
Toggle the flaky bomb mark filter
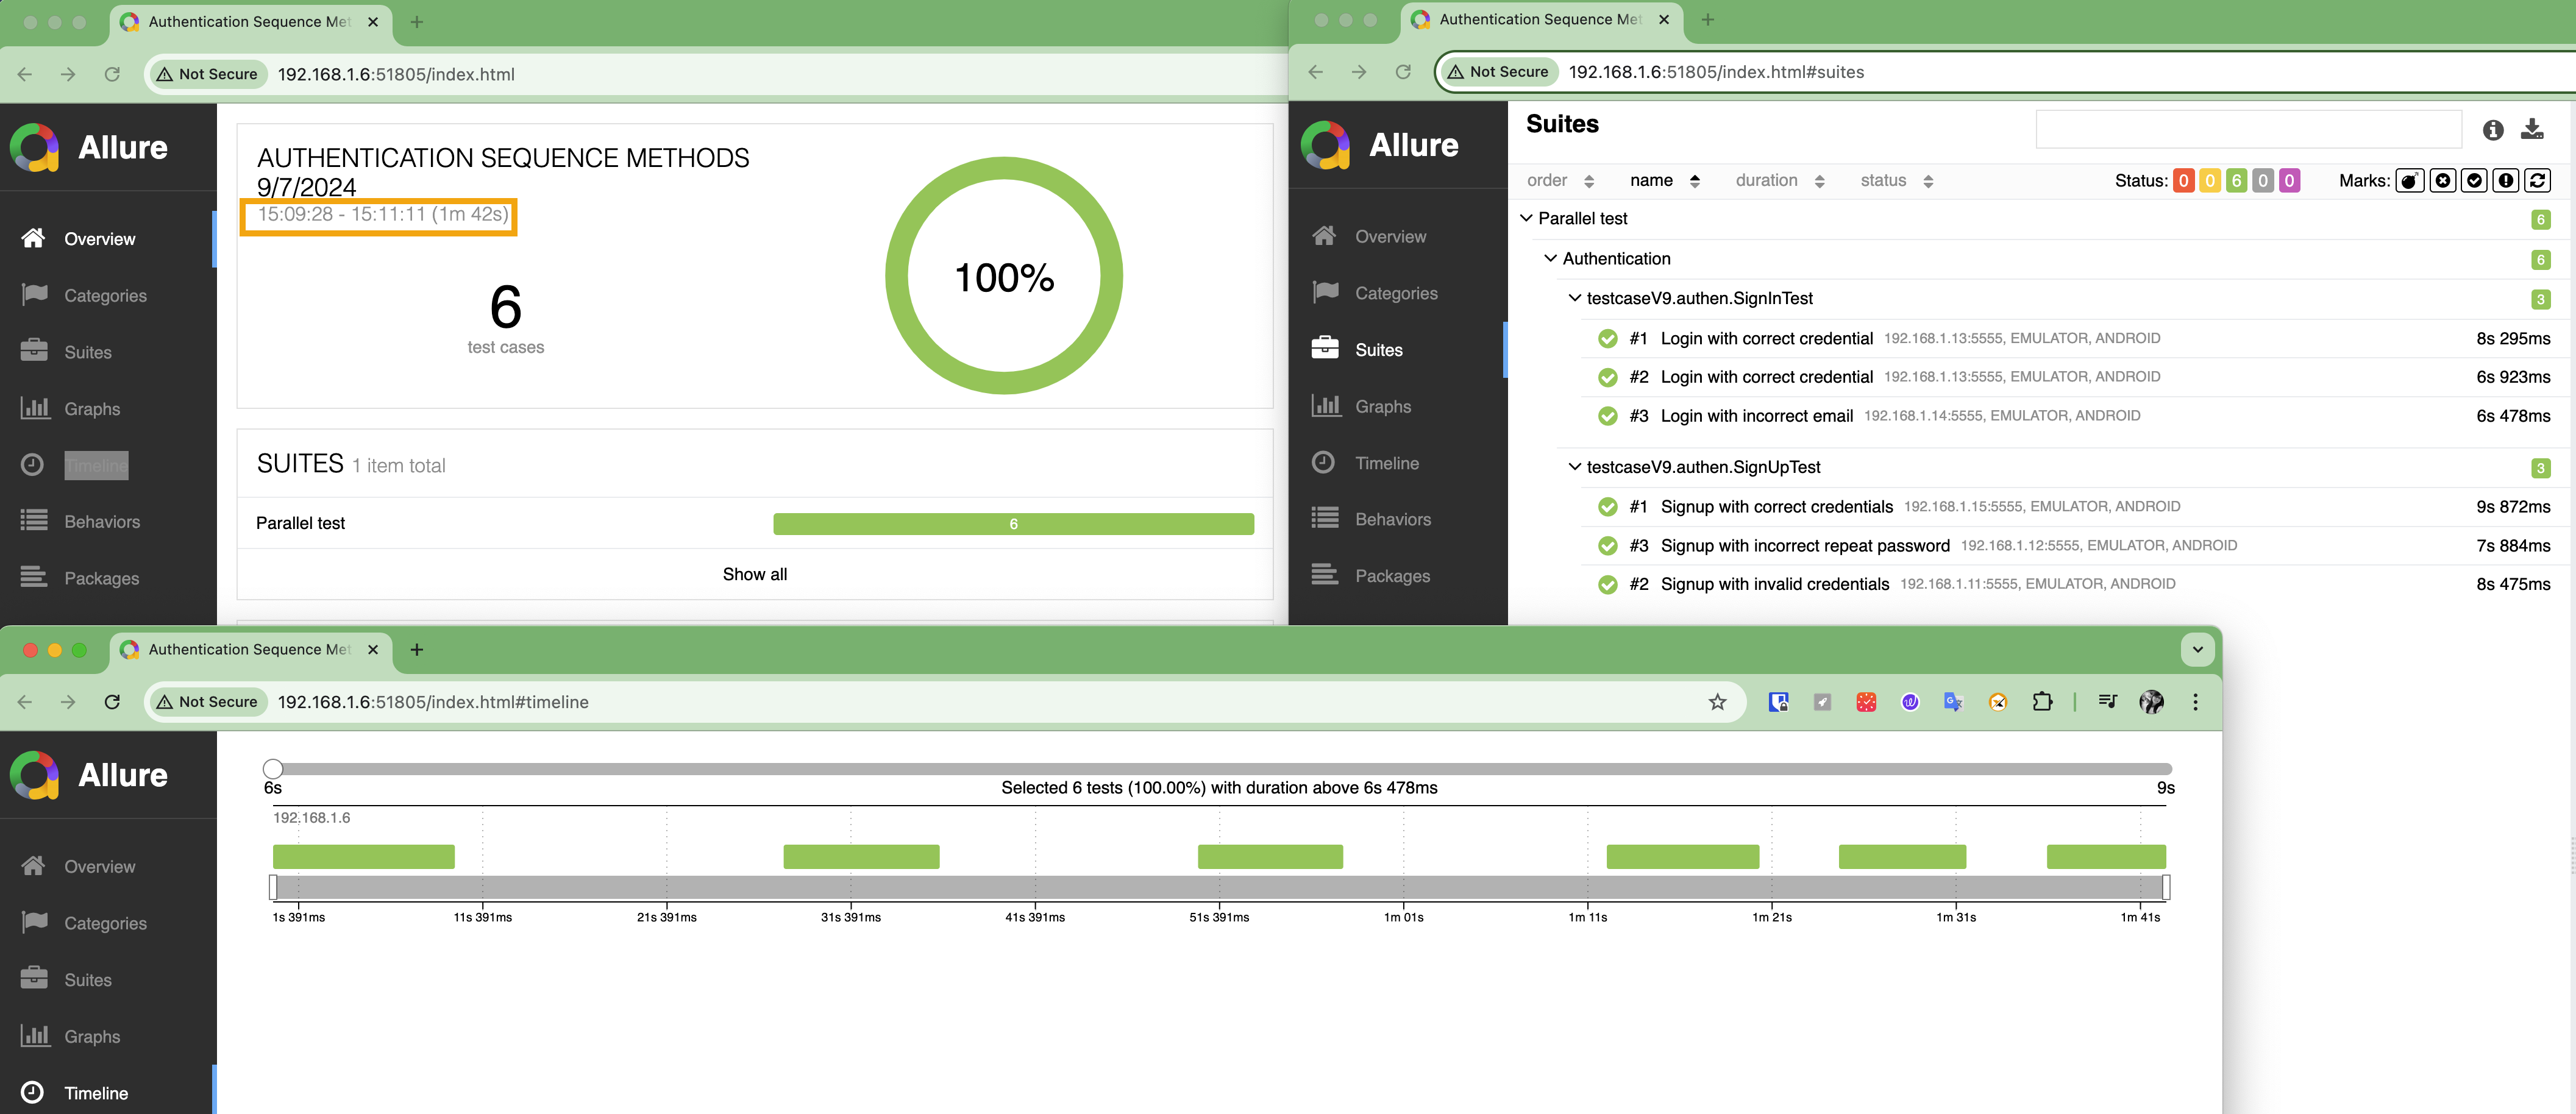[2409, 180]
